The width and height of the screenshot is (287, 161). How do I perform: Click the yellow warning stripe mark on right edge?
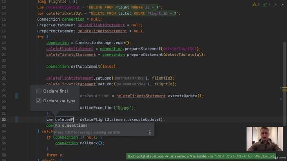pyautogui.click(x=284, y=89)
